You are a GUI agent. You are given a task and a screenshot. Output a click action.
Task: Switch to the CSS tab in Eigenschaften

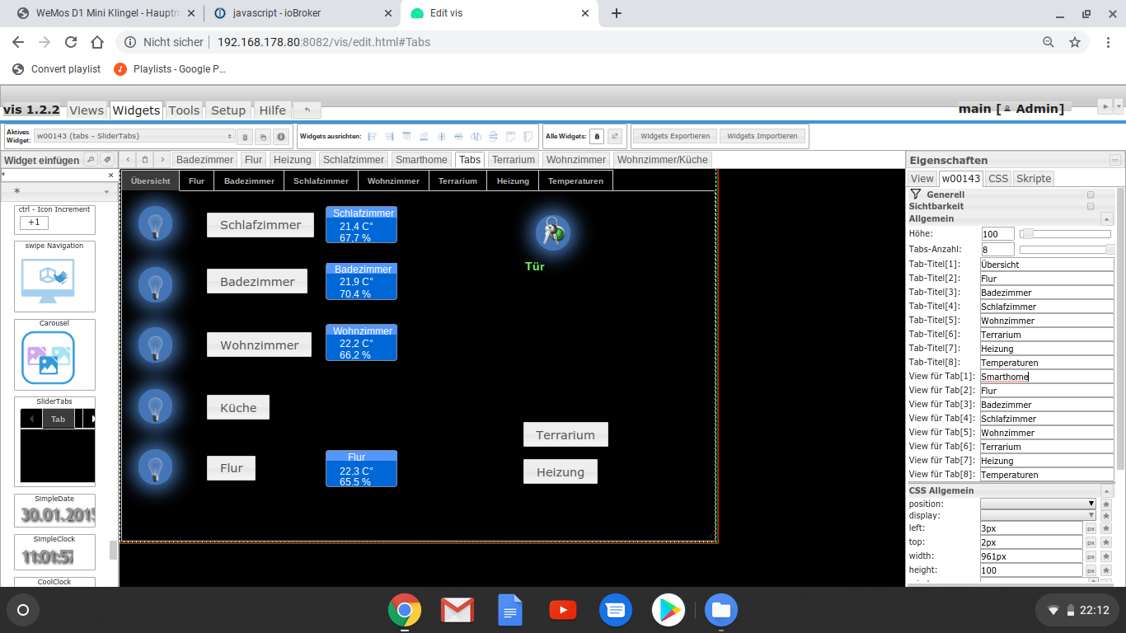997,178
